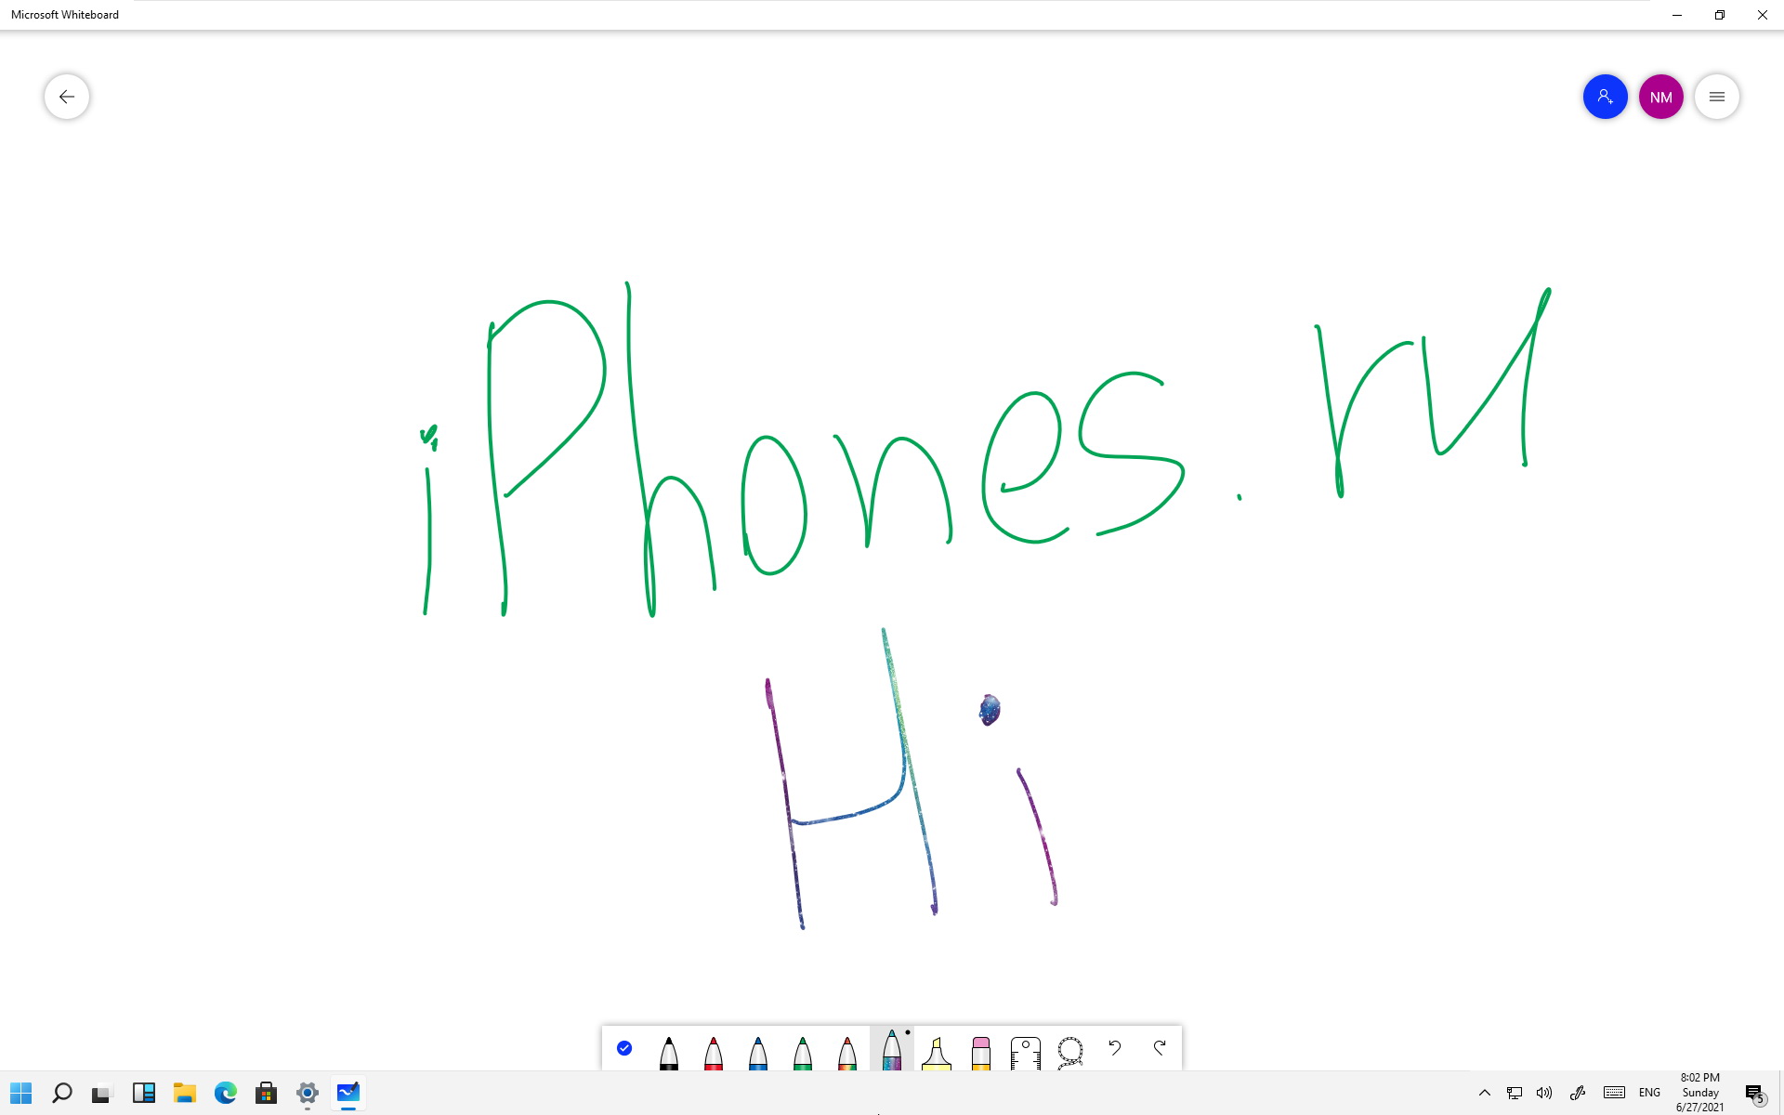Go back to the boards list

[x=67, y=97]
